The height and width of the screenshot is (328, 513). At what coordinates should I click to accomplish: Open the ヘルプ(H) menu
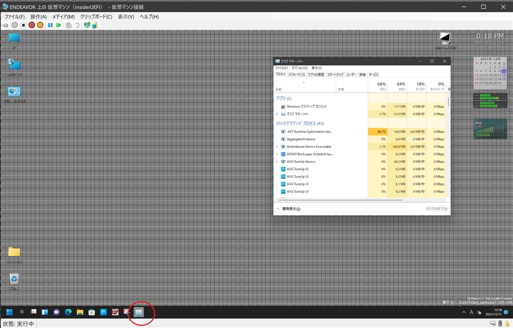pos(149,17)
